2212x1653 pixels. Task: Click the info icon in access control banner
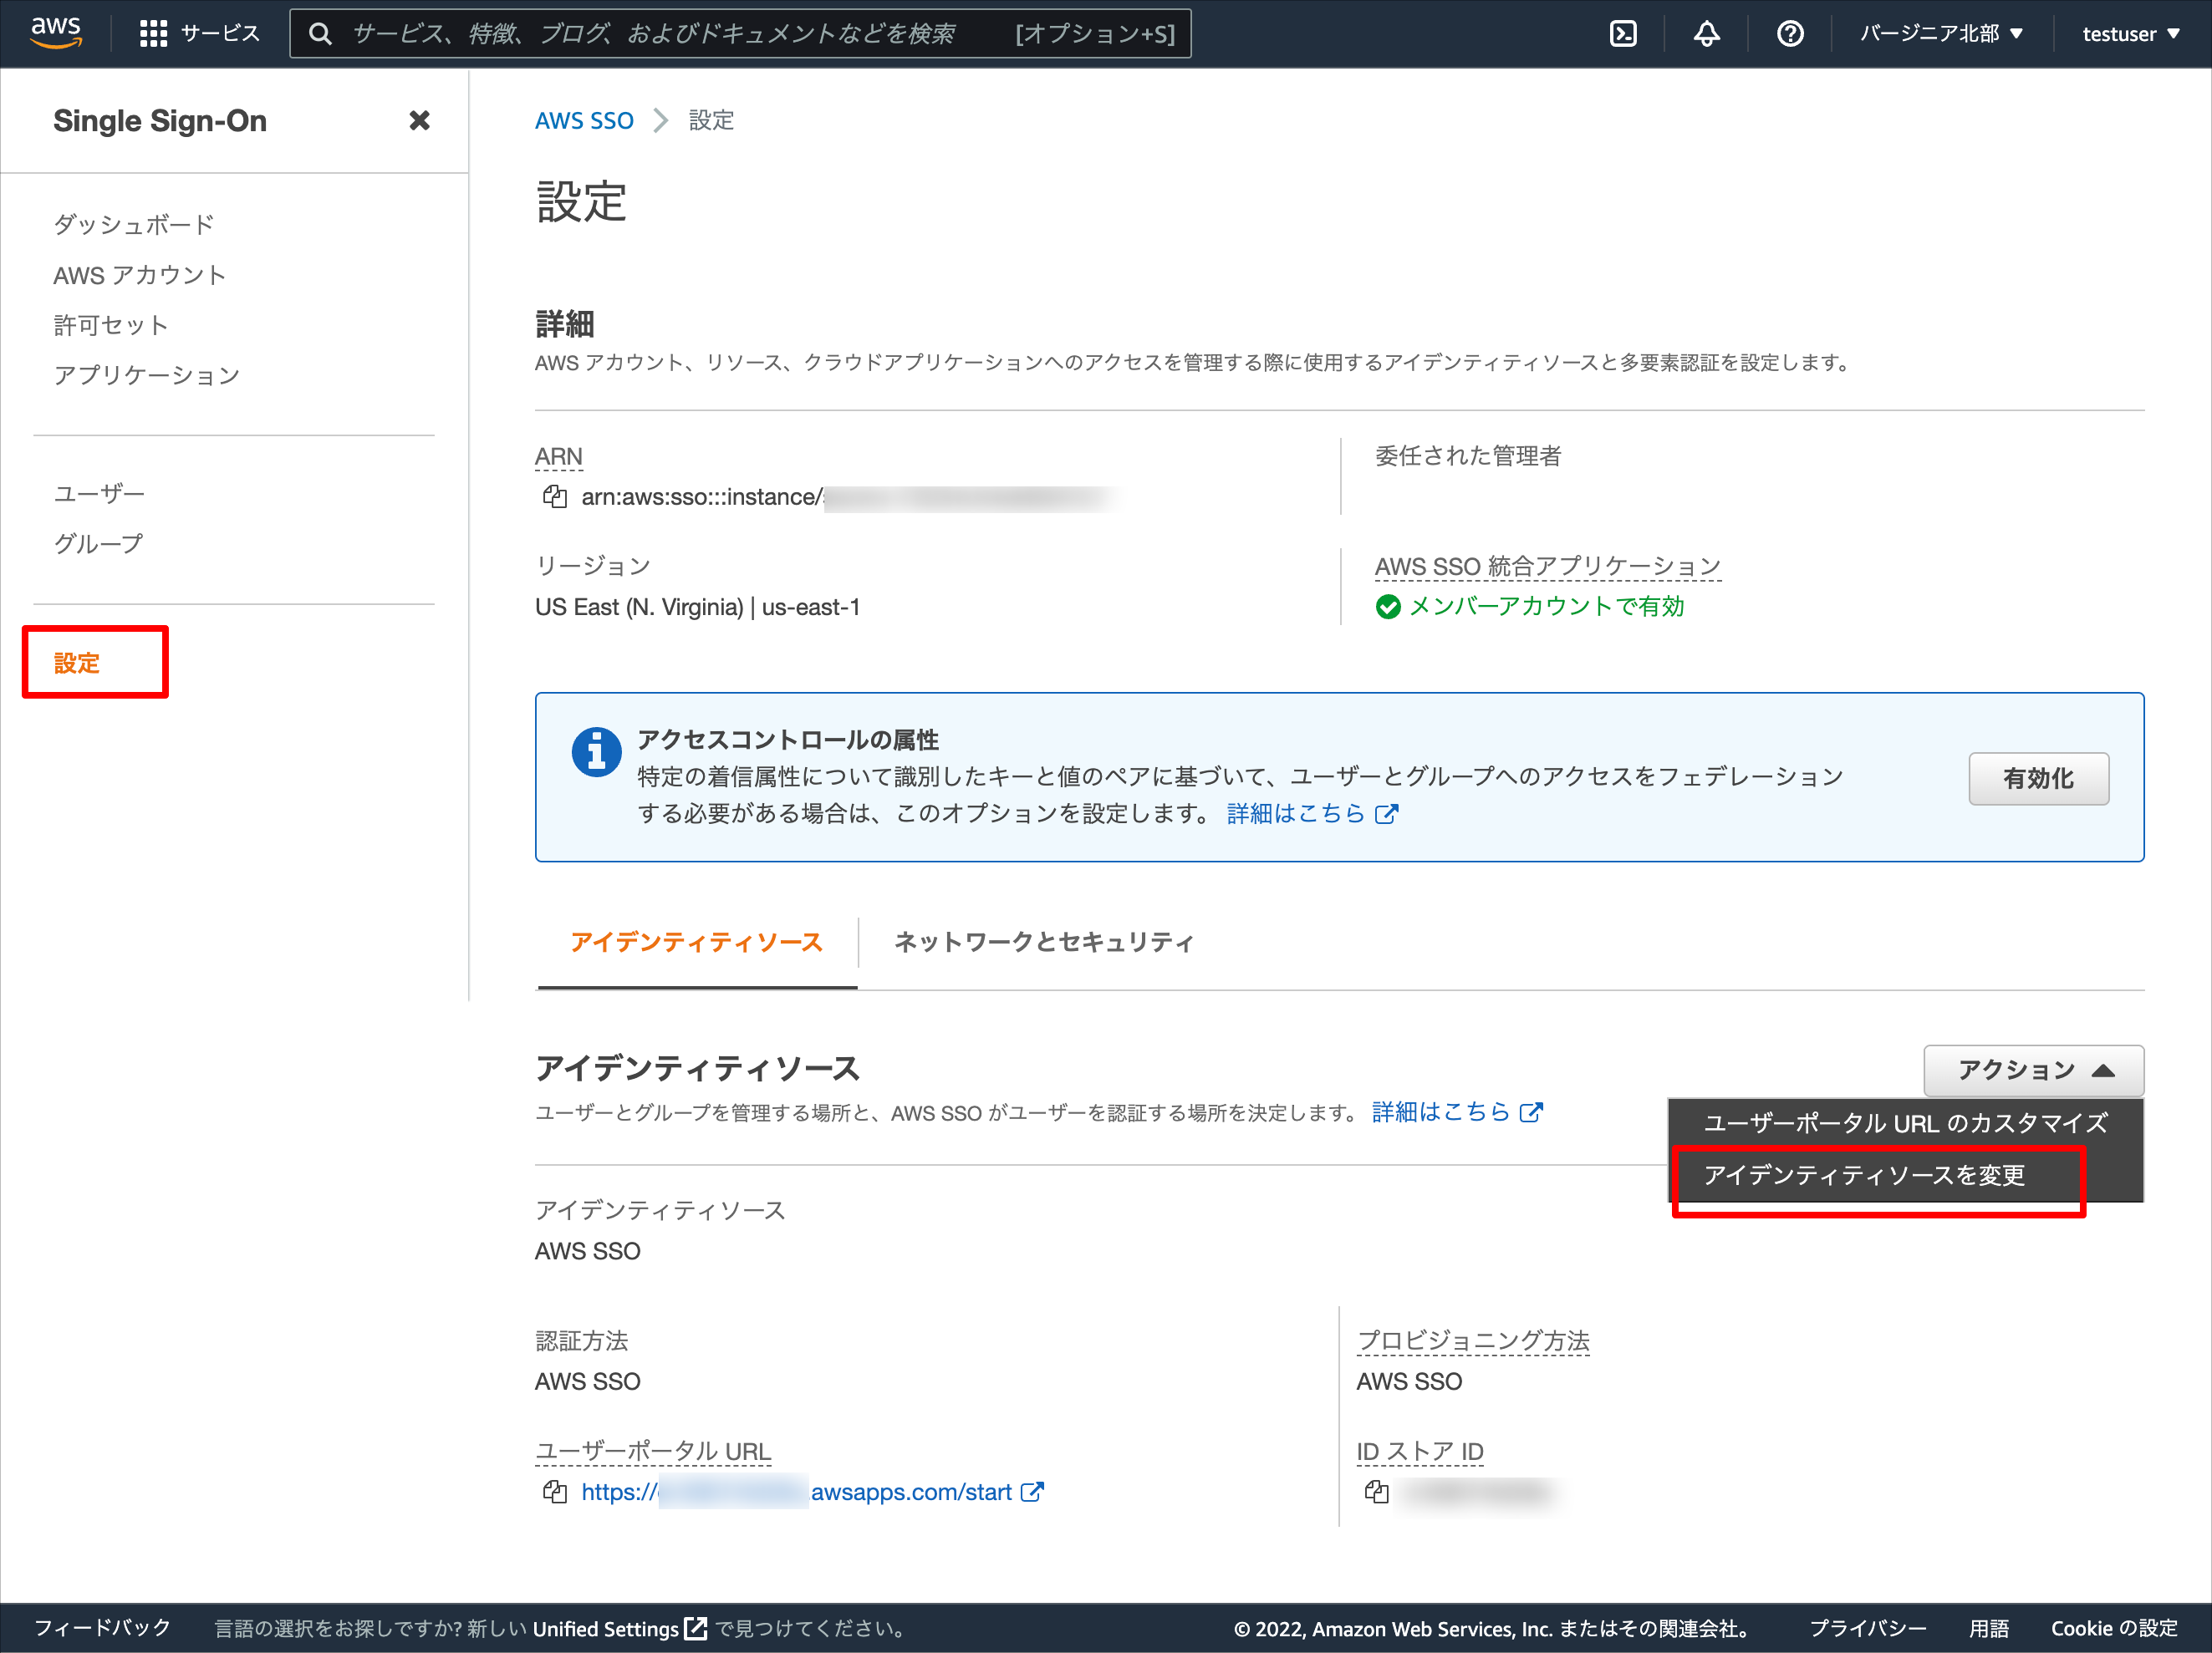(x=596, y=751)
